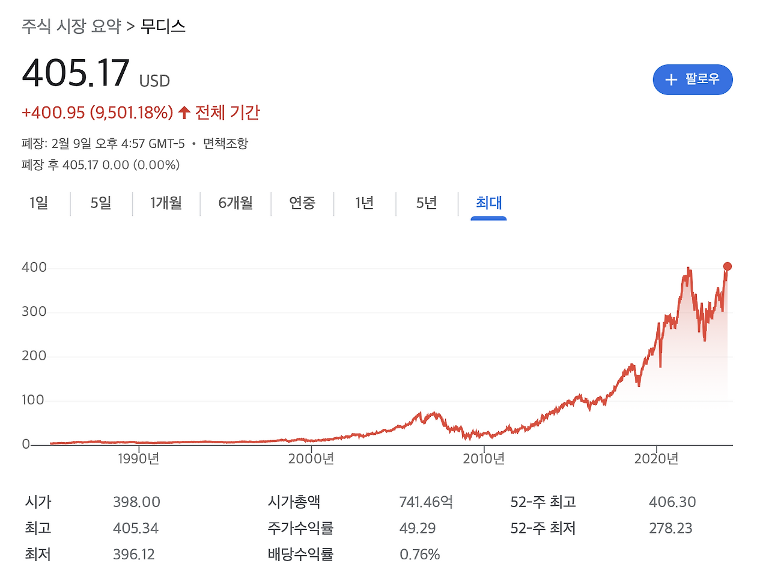This screenshot has height=584, width=769.
Task: Switch to the 1일 chart tab
Action: (38, 204)
